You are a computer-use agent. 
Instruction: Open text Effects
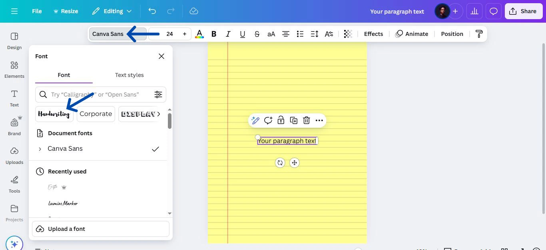(373, 34)
